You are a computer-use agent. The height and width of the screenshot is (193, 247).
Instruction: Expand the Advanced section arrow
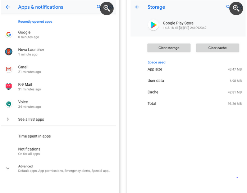tap(8, 168)
